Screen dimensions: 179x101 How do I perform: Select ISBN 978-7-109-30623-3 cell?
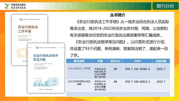pos(138,82)
